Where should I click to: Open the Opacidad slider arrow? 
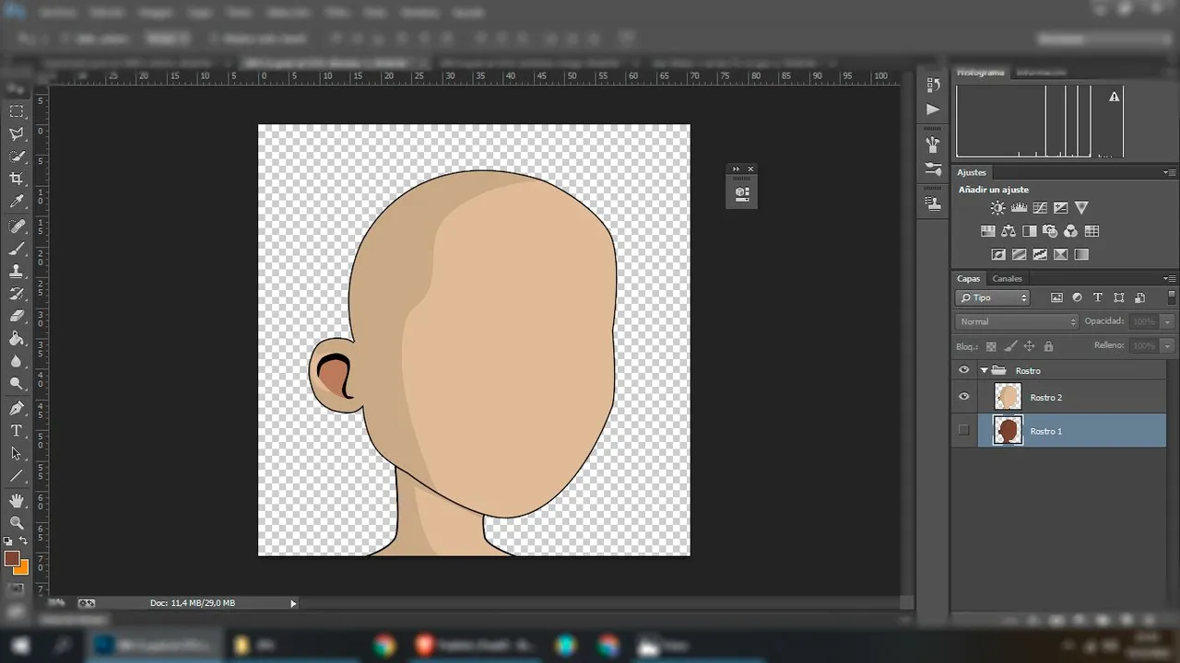pos(1168,321)
